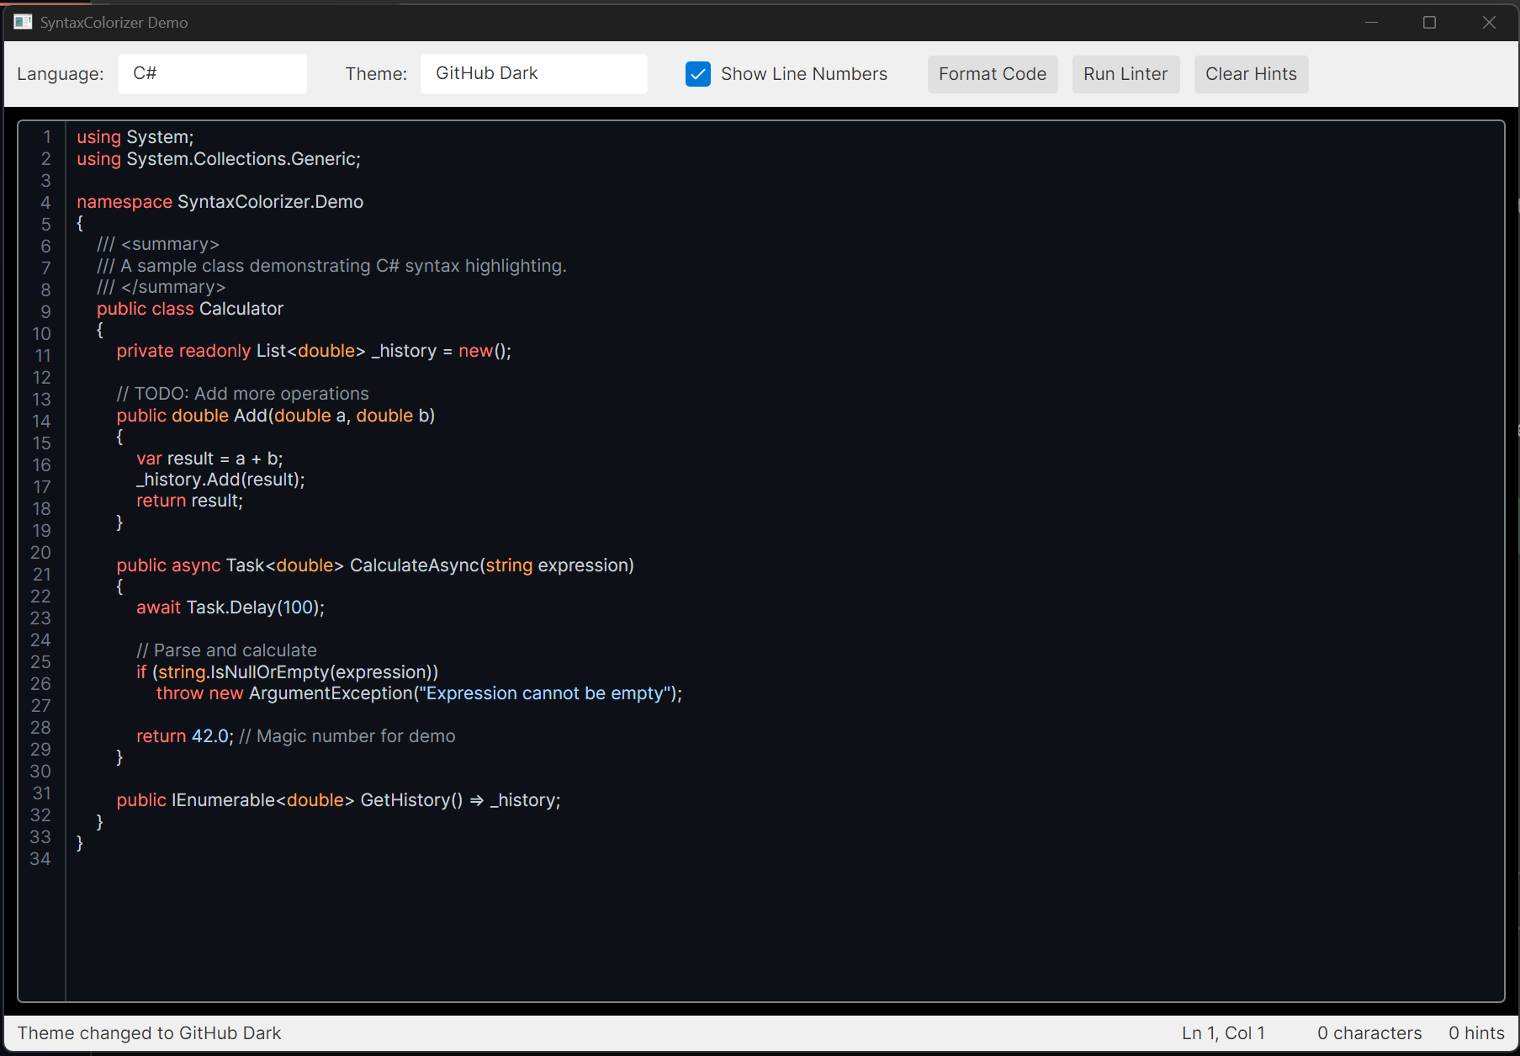Image resolution: width=1520 pixels, height=1056 pixels.
Task: Click the 'Ln 1, Col 1' status indicator
Action: [1223, 1033]
